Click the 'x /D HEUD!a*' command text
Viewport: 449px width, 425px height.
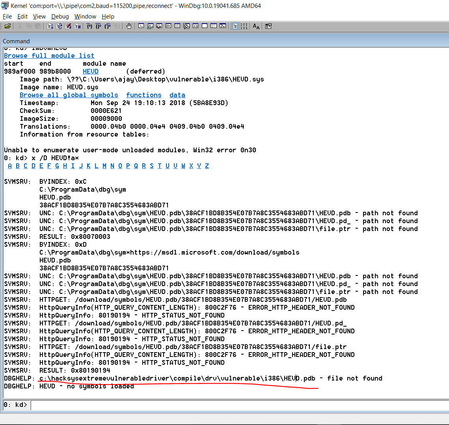pos(55,158)
